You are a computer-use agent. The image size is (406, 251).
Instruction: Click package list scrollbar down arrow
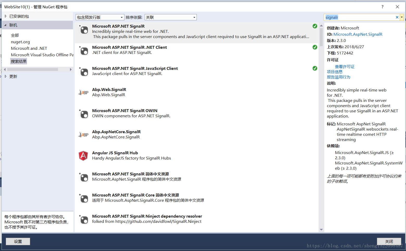(321, 230)
